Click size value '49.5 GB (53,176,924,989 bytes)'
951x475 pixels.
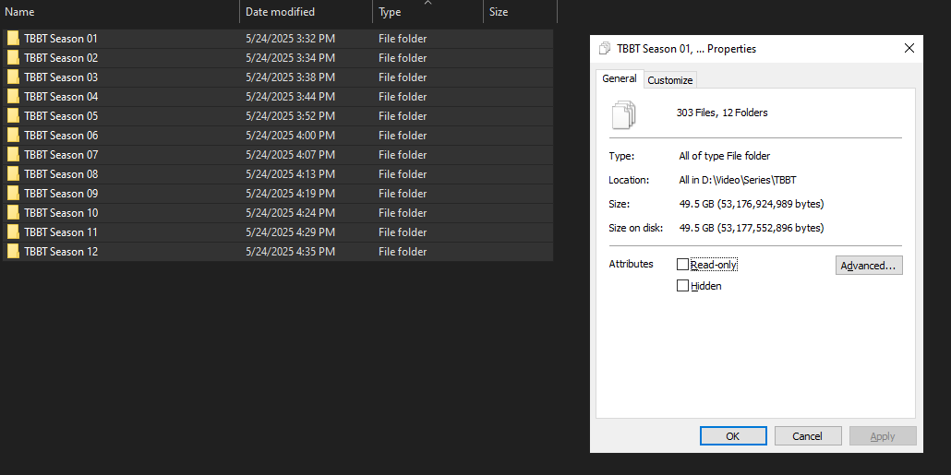point(752,204)
